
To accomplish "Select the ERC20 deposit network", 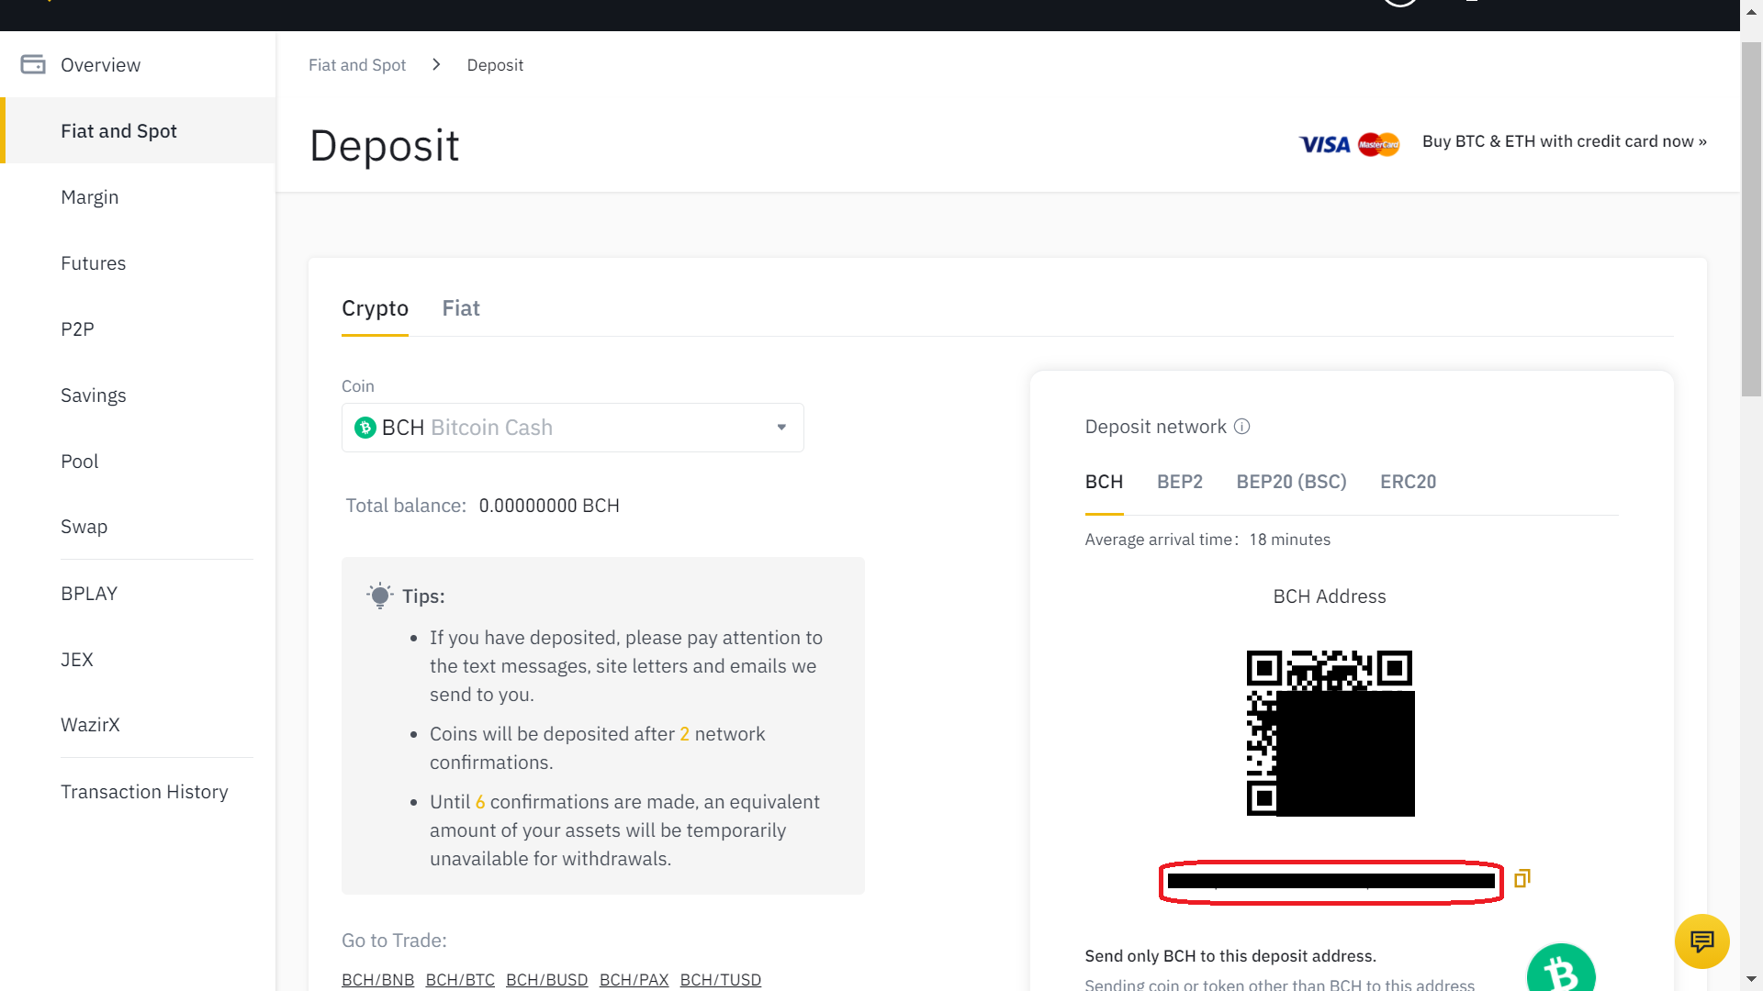I will 1408,482.
